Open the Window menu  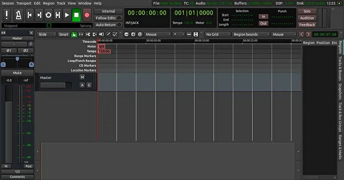click(x=85, y=3)
